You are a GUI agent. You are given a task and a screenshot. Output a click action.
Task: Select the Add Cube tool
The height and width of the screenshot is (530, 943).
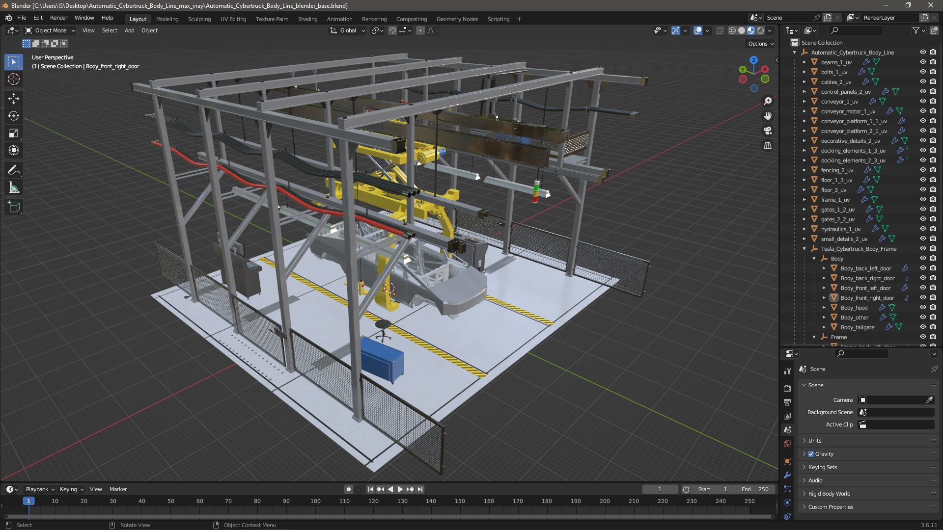point(14,207)
